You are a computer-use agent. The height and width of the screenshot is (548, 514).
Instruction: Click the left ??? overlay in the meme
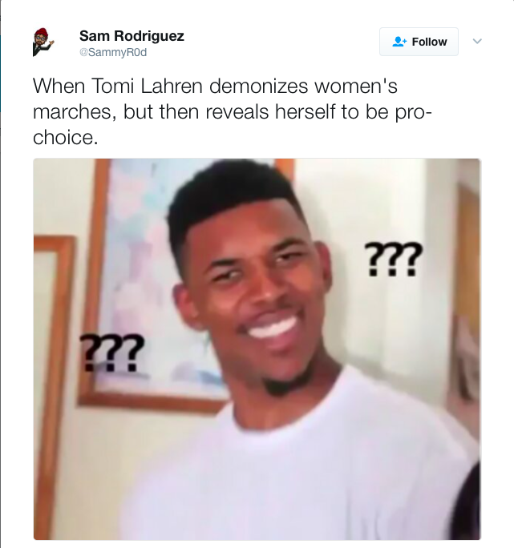[x=112, y=353]
